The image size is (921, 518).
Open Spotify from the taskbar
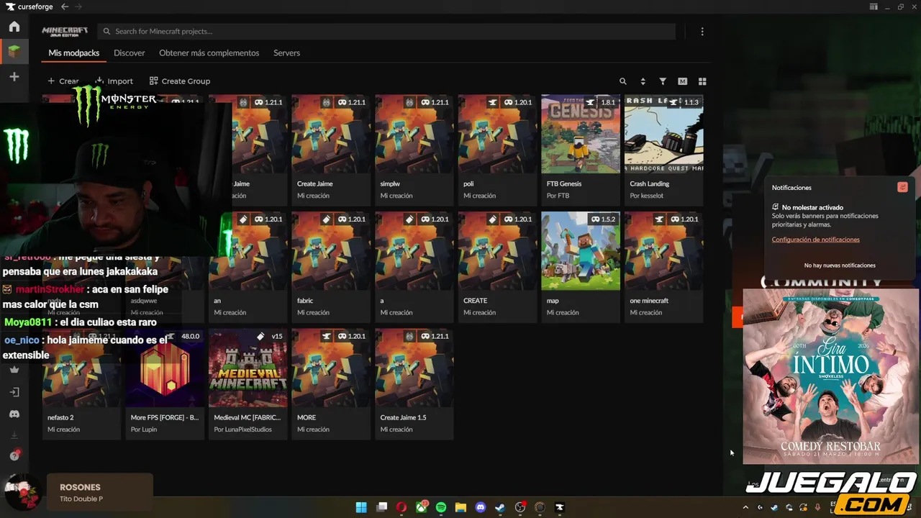pos(441,507)
